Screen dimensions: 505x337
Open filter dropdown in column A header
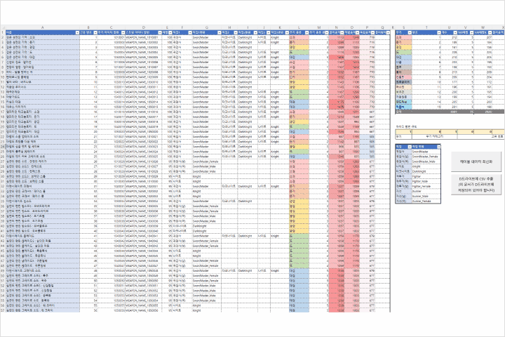pos(77,32)
